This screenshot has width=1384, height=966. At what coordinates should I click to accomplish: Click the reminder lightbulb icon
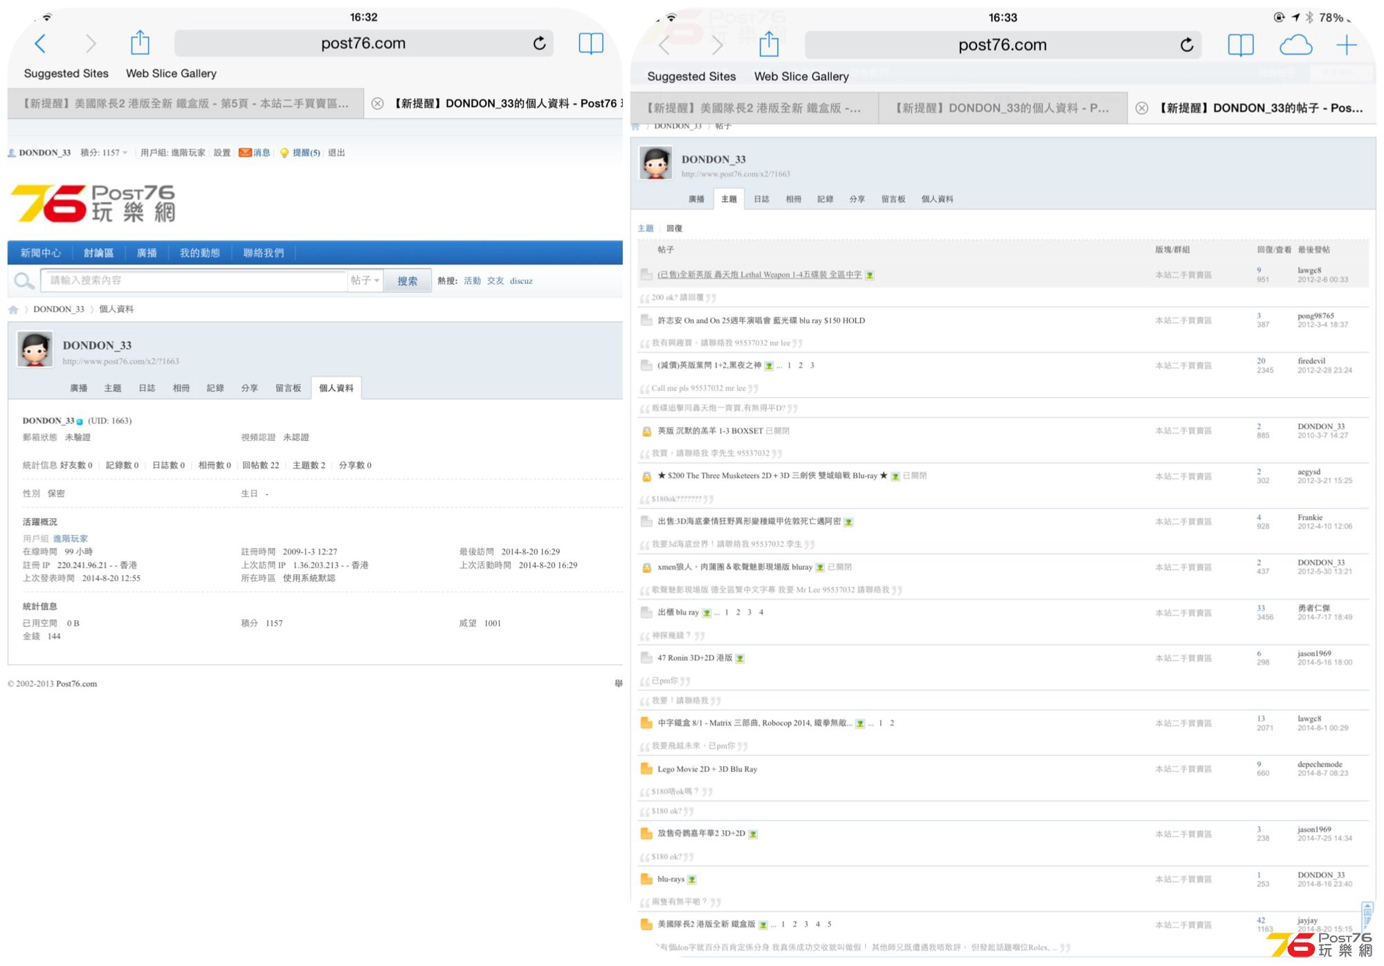[x=284, y=153]
